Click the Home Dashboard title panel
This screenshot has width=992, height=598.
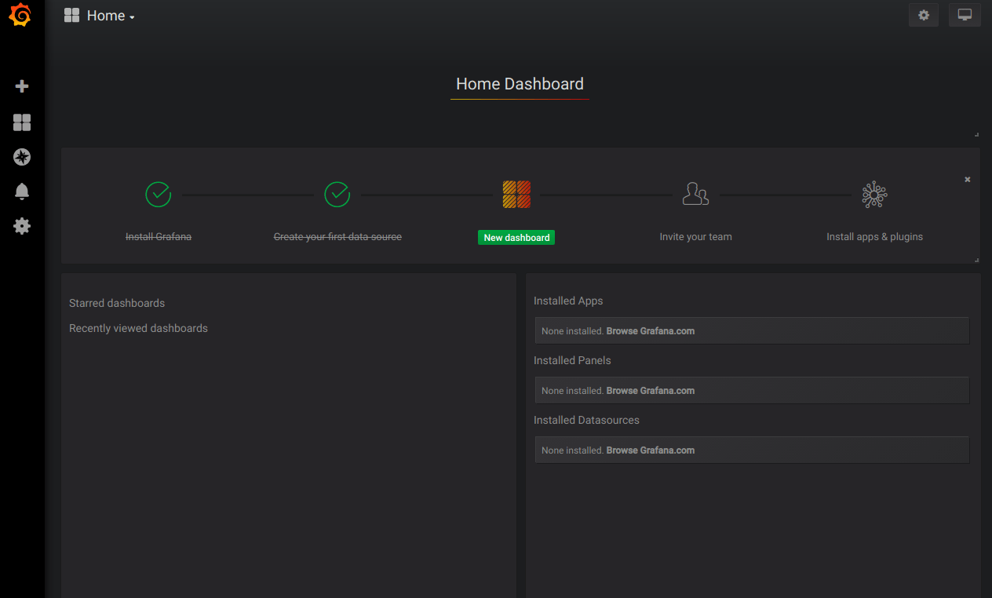click(x=520, y=84)
